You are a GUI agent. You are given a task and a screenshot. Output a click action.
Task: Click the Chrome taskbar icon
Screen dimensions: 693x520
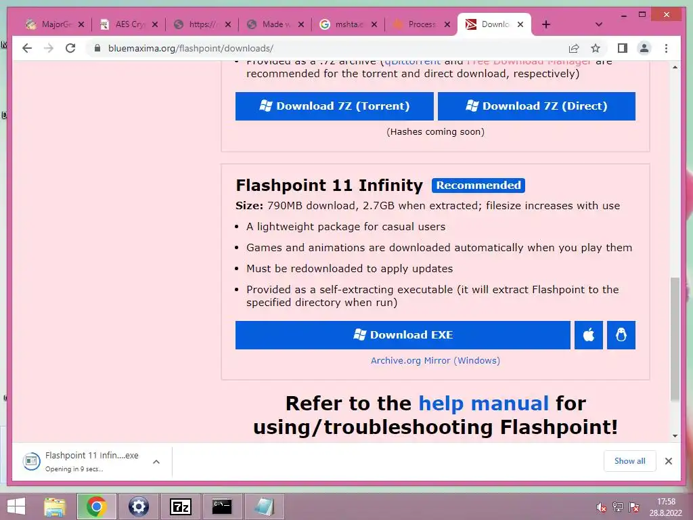coord(96,506)
